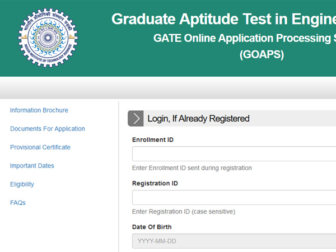Open Documents For Application link

tap(48, 129)
